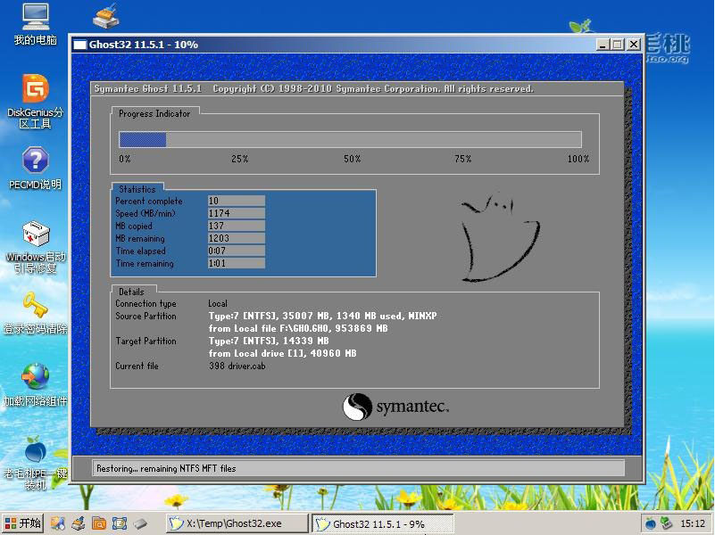The width and height of the screenshot is (715, 535).
Task: Open the PECMD说明 documentation icon
Action: point(34,160)
